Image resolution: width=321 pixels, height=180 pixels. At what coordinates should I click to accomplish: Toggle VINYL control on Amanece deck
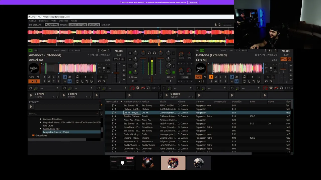(x=57, y=50)
